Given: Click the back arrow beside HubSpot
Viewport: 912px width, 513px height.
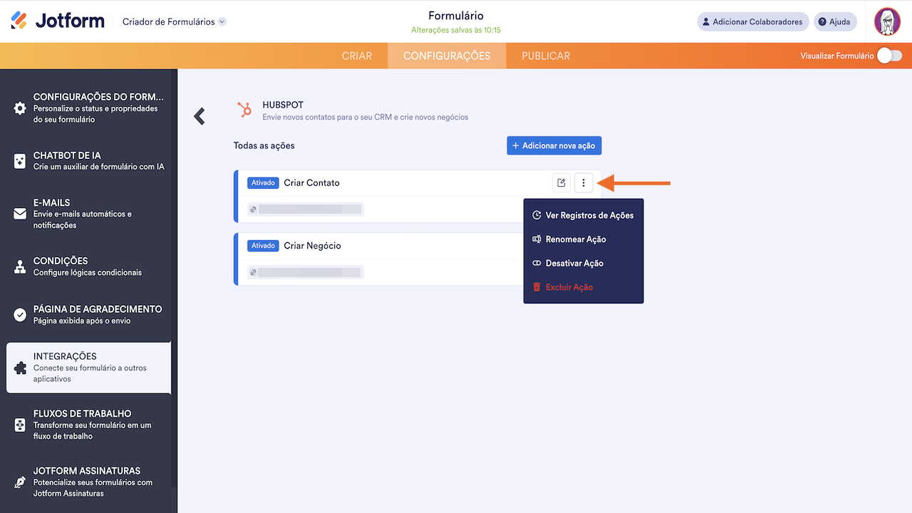Looking at the screenshot, I should tap(199, 116).
